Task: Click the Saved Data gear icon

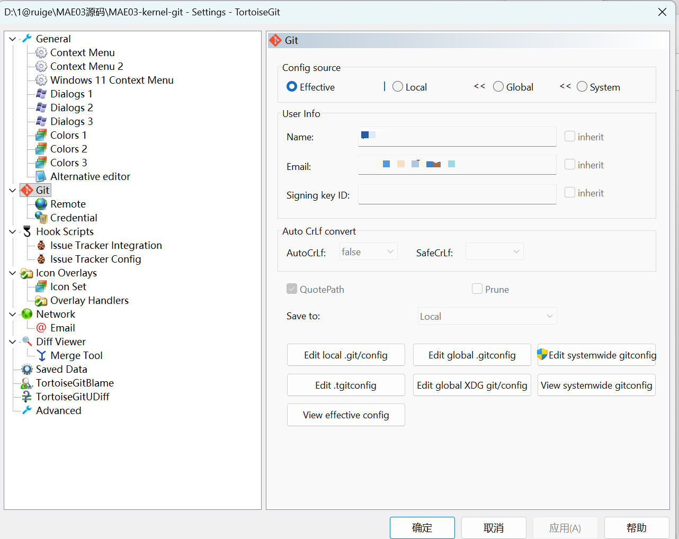Action: (27, 369)
